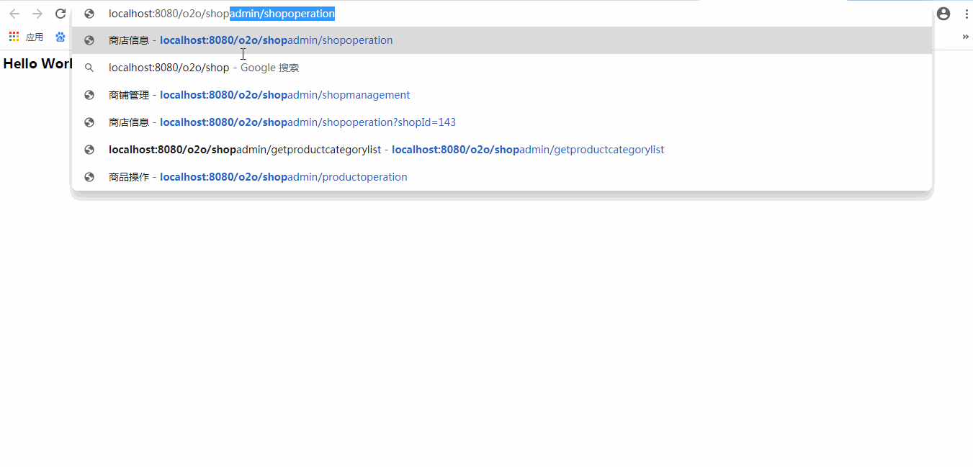Click globe icon of 商品操作 suggestion
The image size is (973, 467).
[x=89, y=177]
